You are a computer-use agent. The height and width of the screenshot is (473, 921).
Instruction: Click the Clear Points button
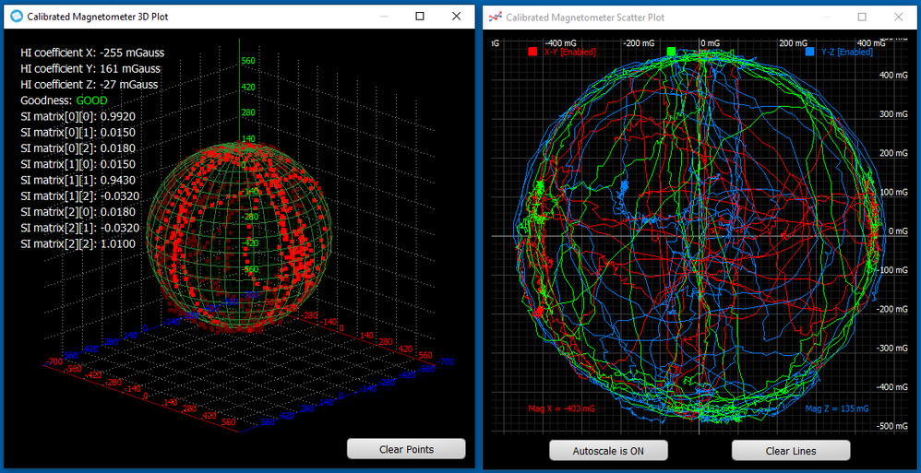pos(406,450)
